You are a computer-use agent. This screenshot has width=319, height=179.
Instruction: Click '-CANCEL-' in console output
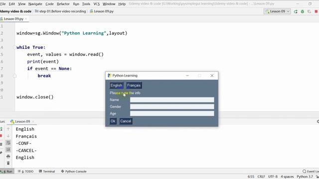[x=26, y=150]
